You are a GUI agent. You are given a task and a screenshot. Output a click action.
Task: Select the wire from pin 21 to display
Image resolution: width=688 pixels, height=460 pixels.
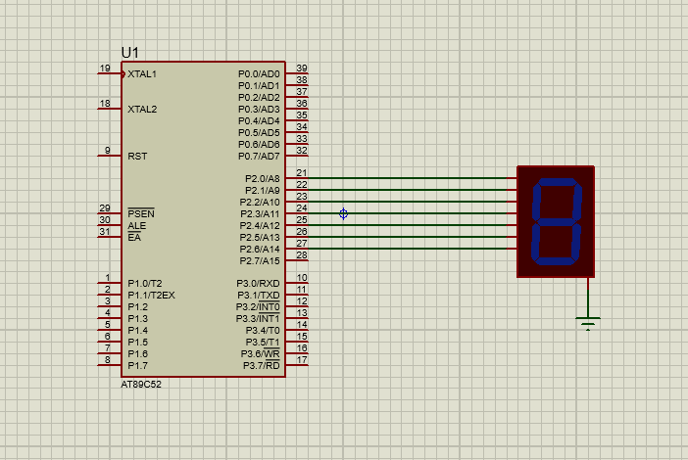pos(407,178)
